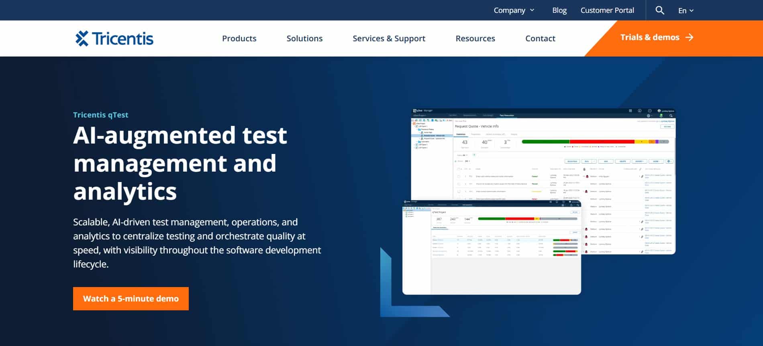This screenshot has height=346, width=763.
Task: Open the Products menu
Action: click(x=239, y=38)
